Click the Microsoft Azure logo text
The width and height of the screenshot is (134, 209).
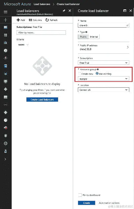point(18,4)
